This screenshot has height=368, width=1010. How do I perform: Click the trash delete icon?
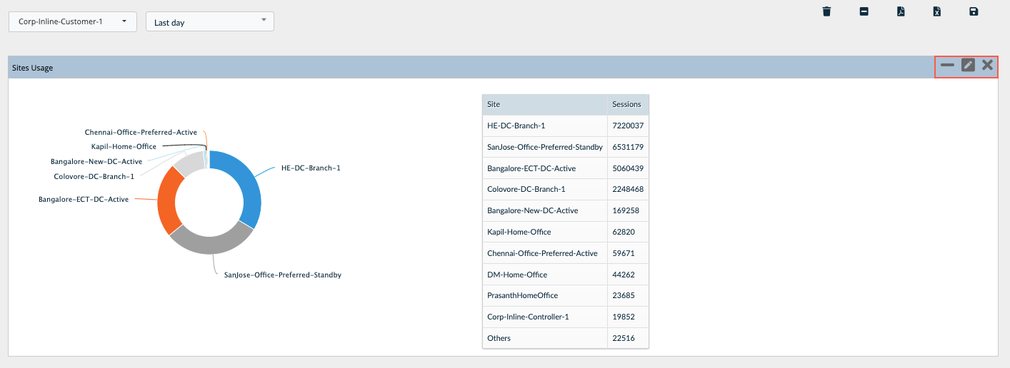pos(826,11)
